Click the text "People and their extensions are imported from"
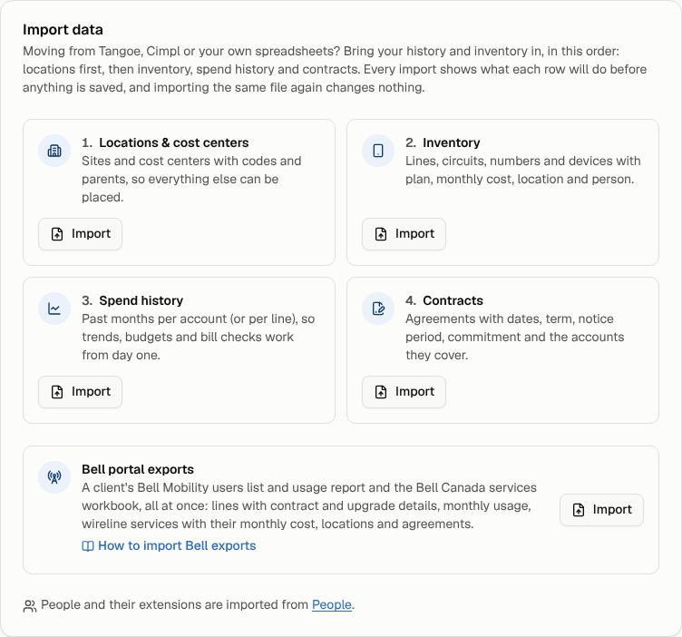 [174, 605]
